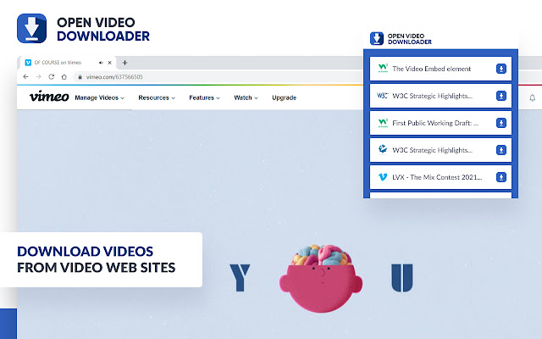The image size is (542, 339).
Task: Expand Watch menu
Action: (246, 98)
